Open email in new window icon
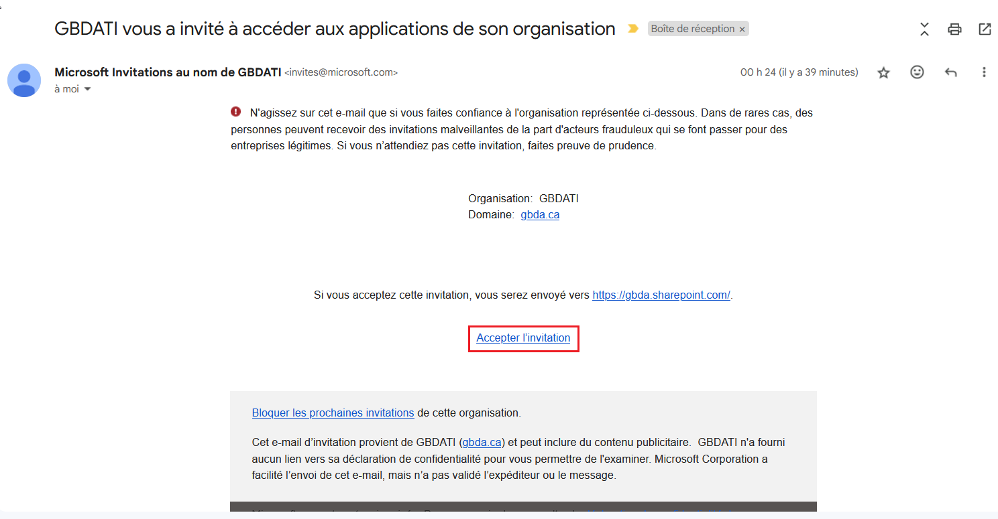This screenshot has height=519, width=998. click(985, 29)
